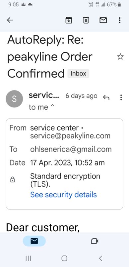Go back using the top-left arrow
This screenshot has height=267, width=129.
pos(10,20)
